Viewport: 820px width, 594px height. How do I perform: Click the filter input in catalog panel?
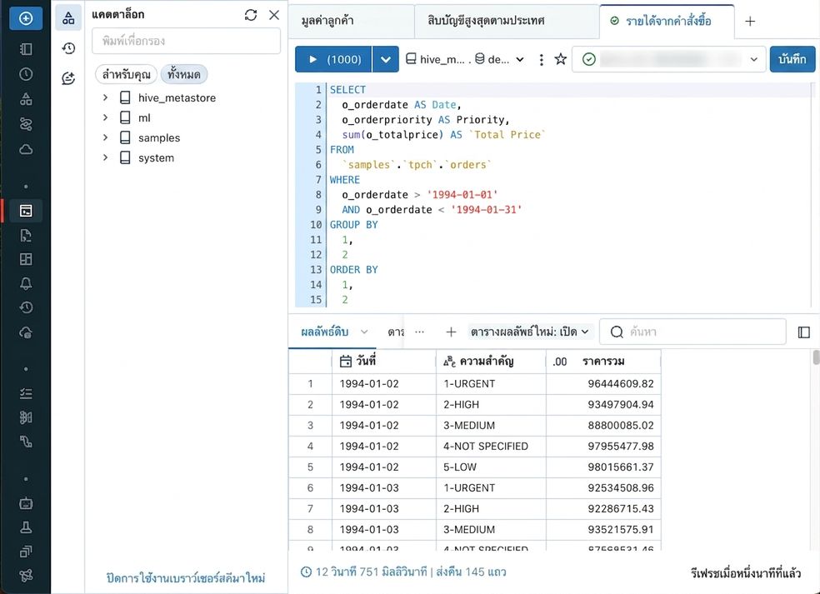click(186, 41)
